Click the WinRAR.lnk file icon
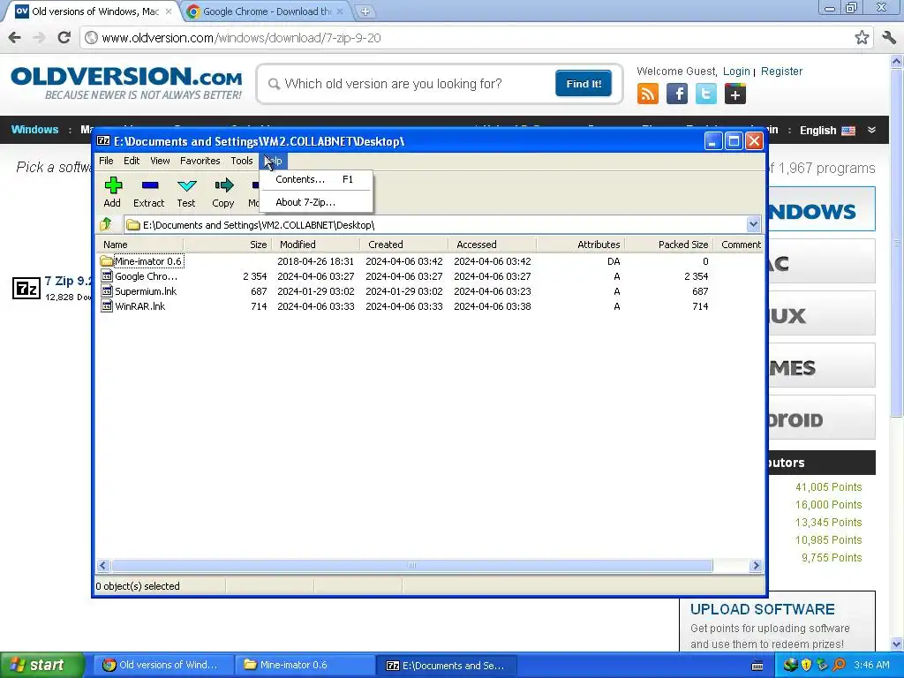The height and width of the screenshot is (678, 904). tap(107, 306)
